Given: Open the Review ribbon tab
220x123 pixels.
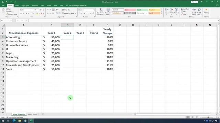Looking at the screenshot, I should click(49, 5).
